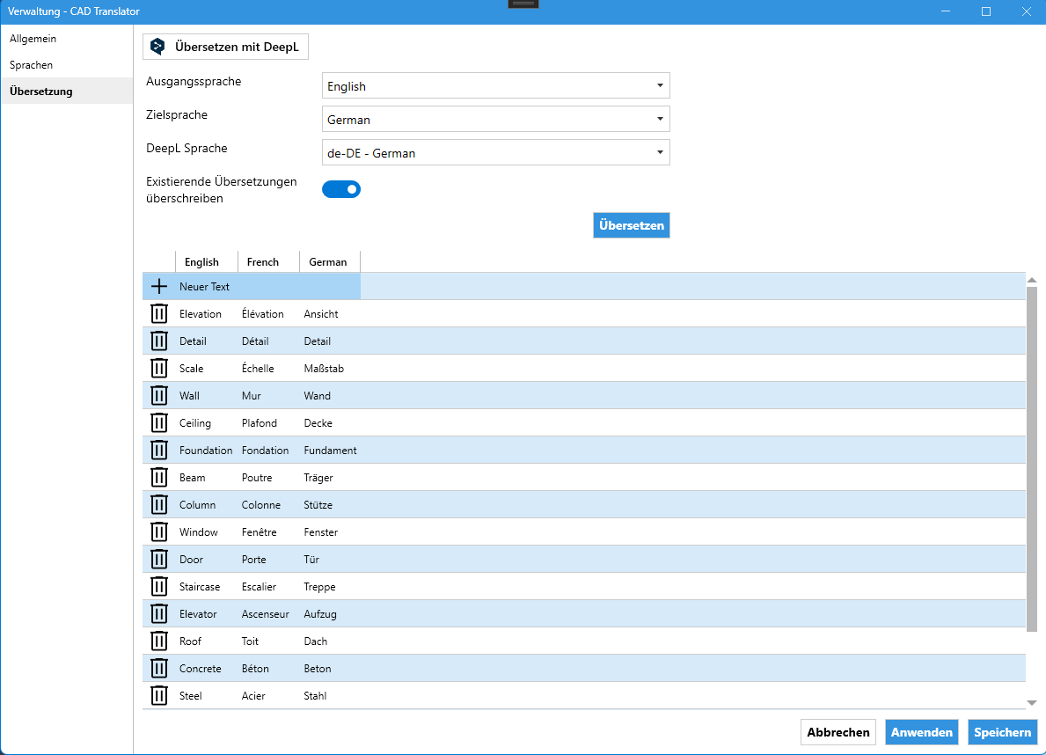Image resolution: width=1046 pixels, height=755 pixels.
Task: Click the table's scroll up arrow
Action: tap(1032, 280)
